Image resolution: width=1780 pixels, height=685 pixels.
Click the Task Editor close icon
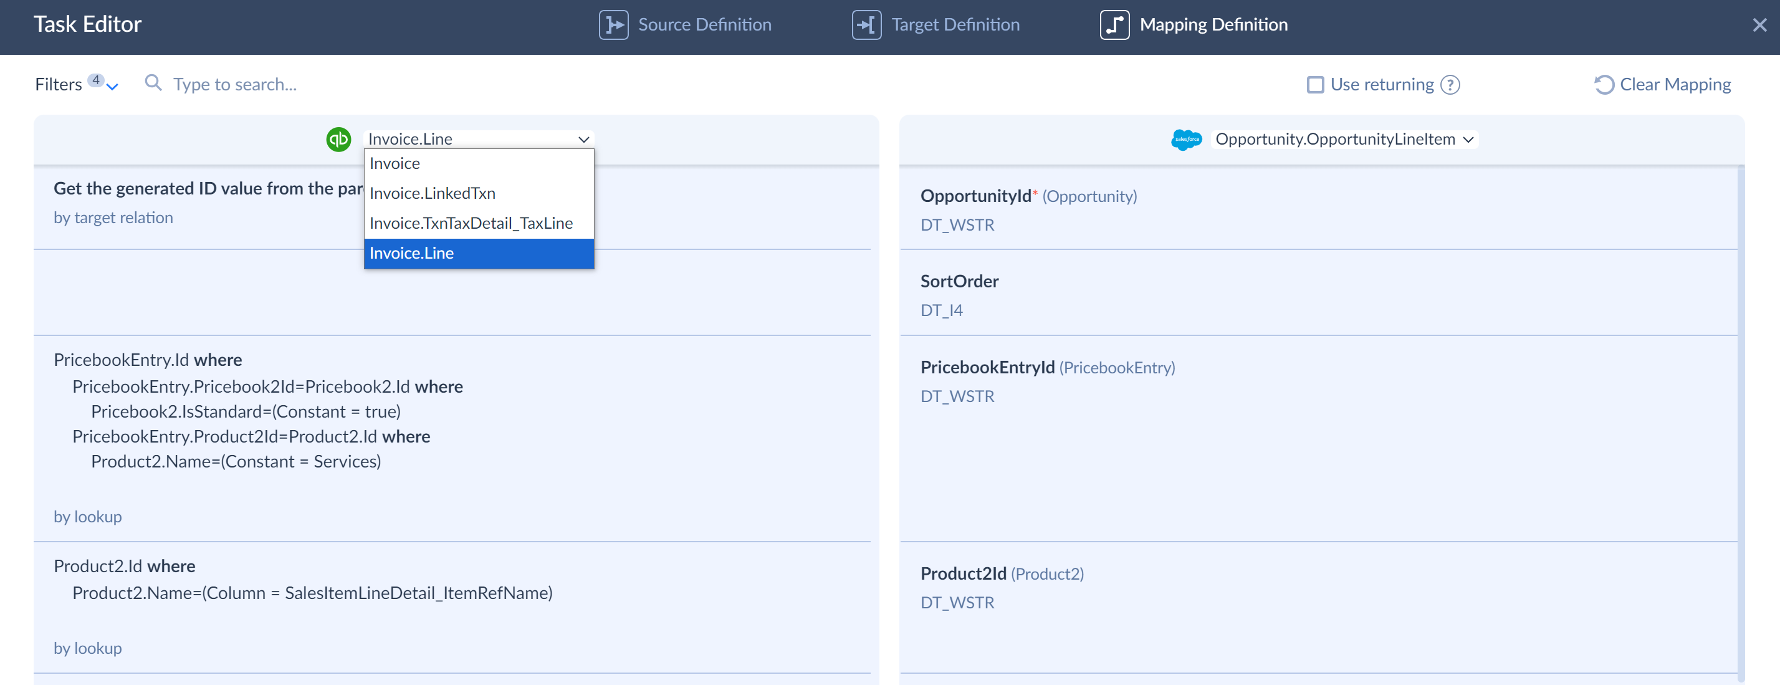tap(1759, 24)
